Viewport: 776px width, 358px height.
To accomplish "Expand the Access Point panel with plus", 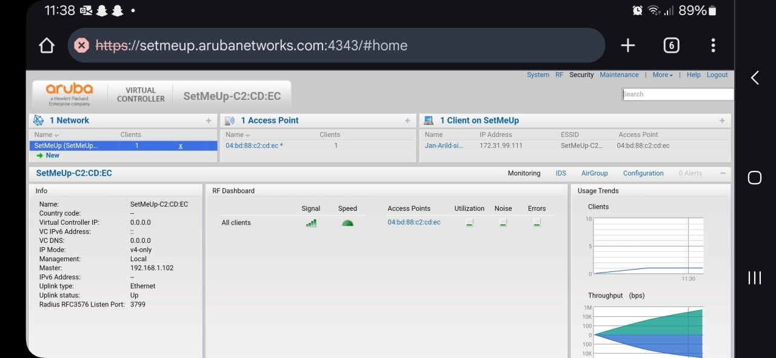I will coord(407,121).
